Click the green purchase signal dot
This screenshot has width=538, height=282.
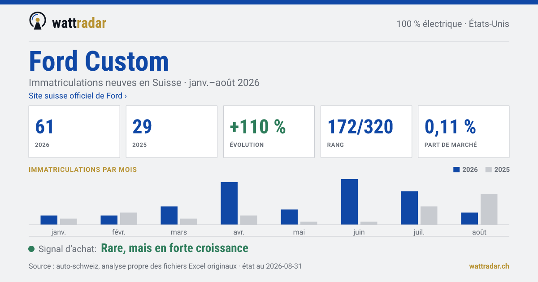click(31, 249)
